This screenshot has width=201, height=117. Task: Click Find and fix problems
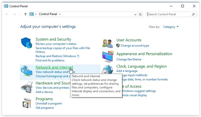click(x=50, y=60)
